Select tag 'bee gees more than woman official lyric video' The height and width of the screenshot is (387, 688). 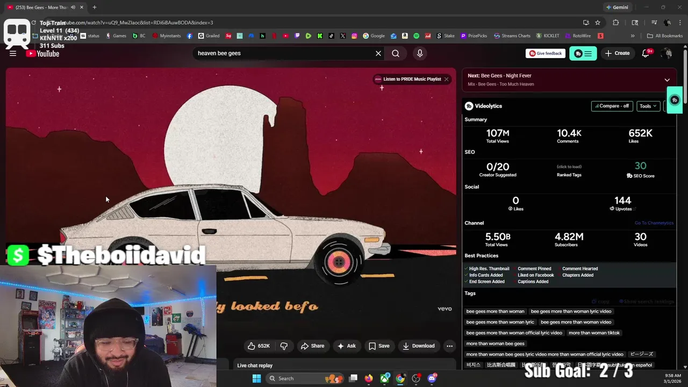point(514,333)
